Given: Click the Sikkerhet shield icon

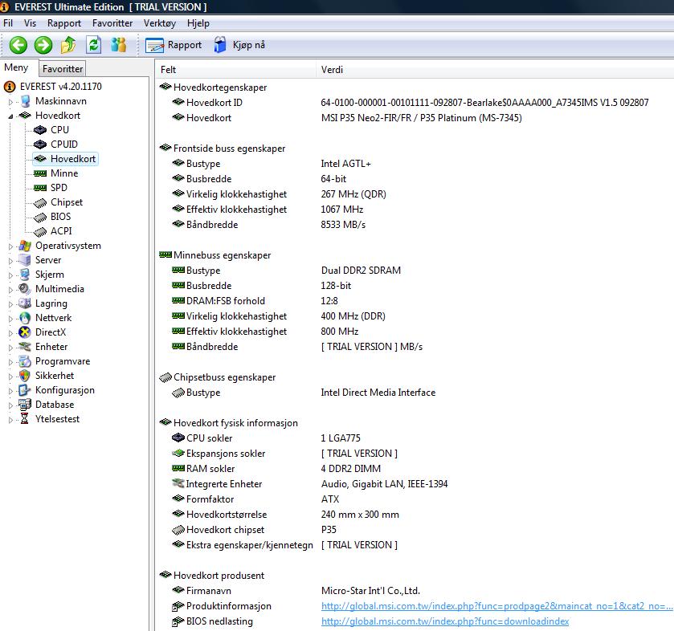Looking at the screenshot, I should 25,376.
